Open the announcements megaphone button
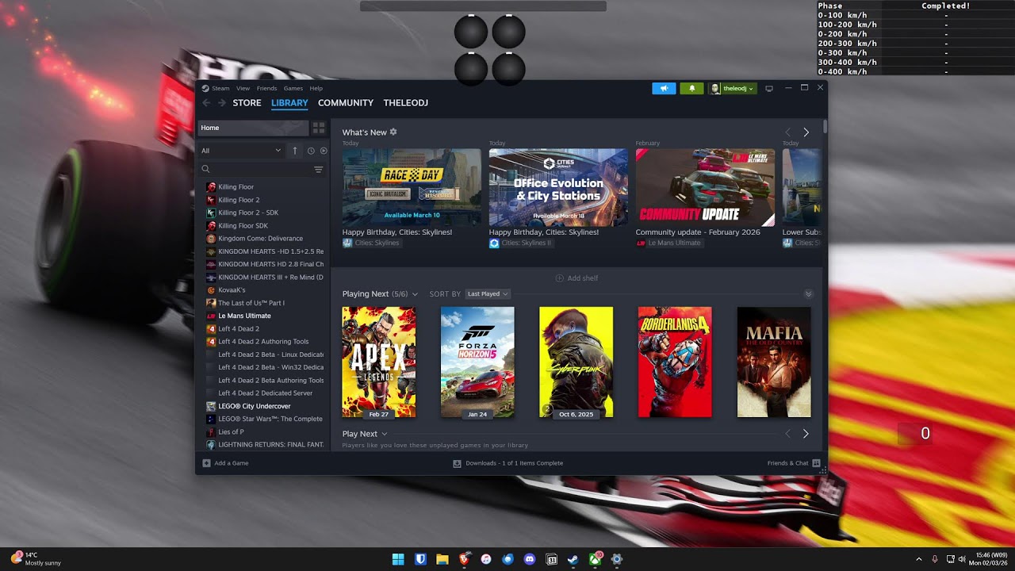Viewport: 1015px width, 571px height. point(664,88)
